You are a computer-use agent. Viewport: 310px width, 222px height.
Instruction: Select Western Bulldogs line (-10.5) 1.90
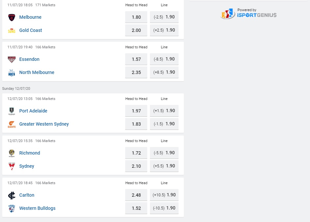[x=164, y=208]
